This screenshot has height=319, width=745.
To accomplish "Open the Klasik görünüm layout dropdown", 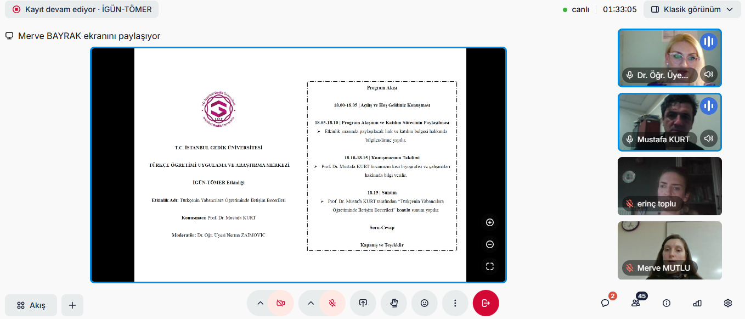I will 692,9.
